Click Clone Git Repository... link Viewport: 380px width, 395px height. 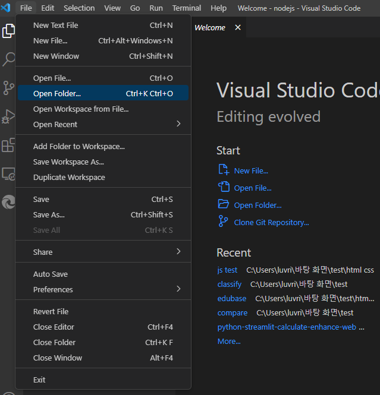(x=271, y=222)
